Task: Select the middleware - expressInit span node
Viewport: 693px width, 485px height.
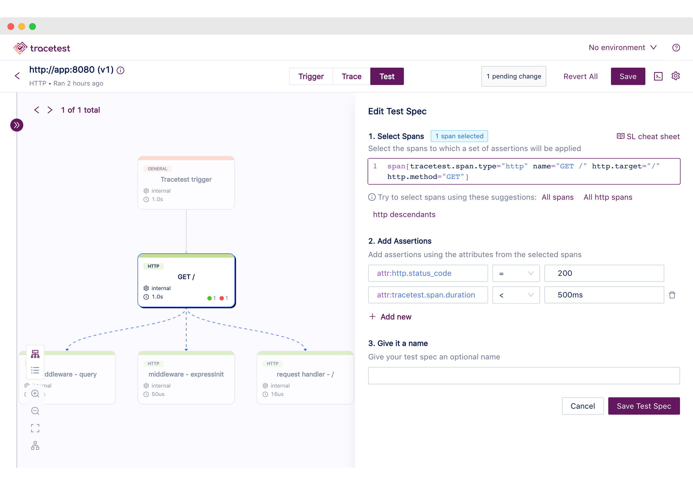Action: pos(186,378)
